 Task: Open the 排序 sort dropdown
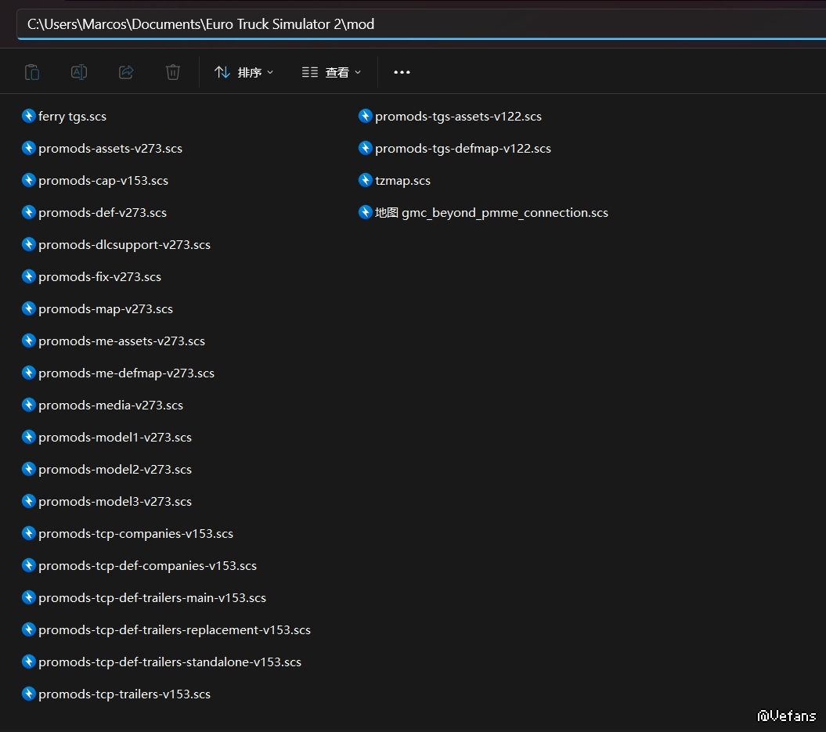point(244,72)
